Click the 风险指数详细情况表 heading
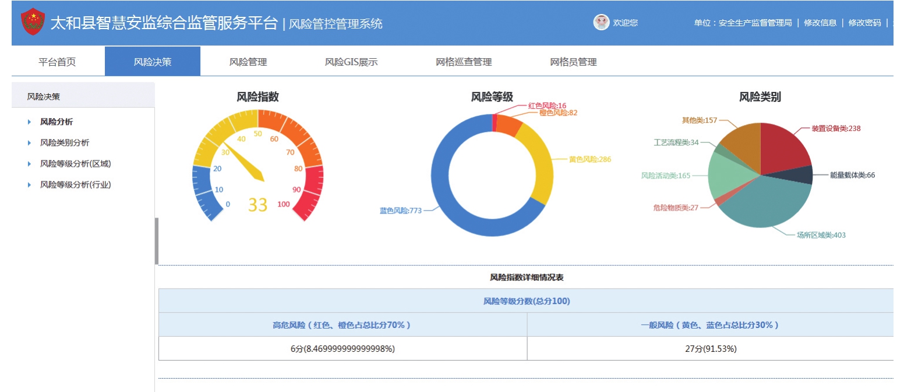The width and height of the screenshot is (904, 392). tap(527, 278)
